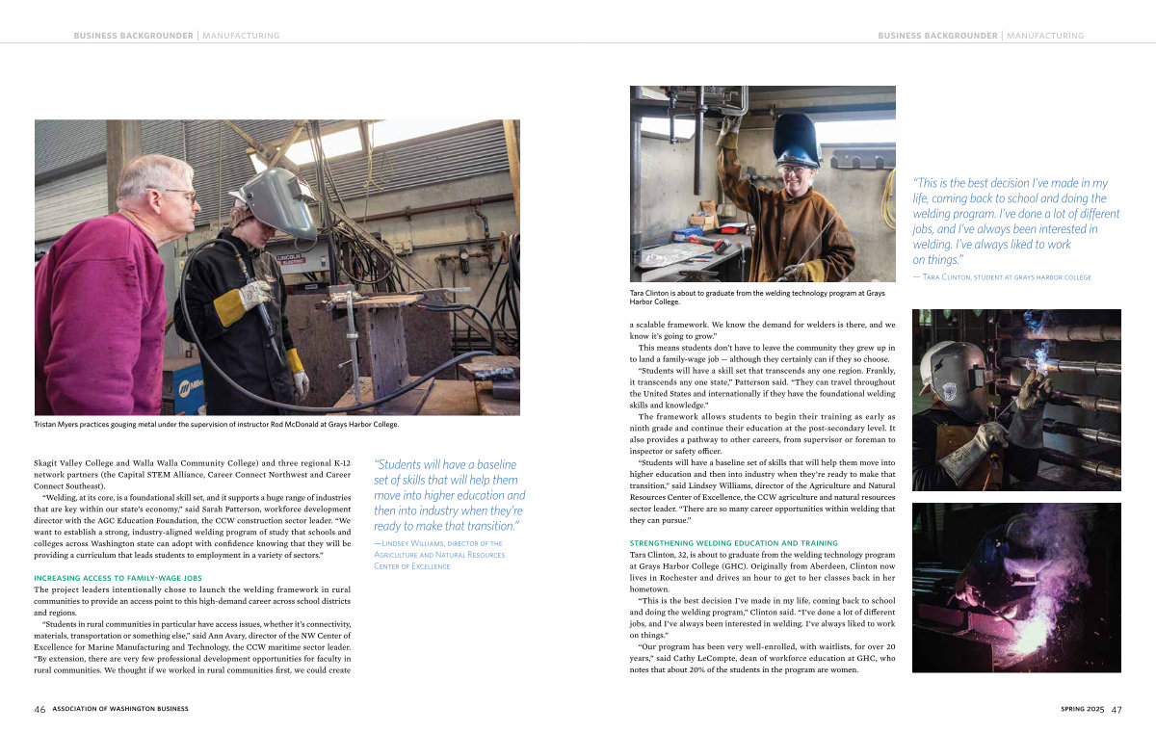This screenshot has width=1156, height=733.
Task: Click the photo of Tristan Myers gouging metal
Action: tap(277, 267)
